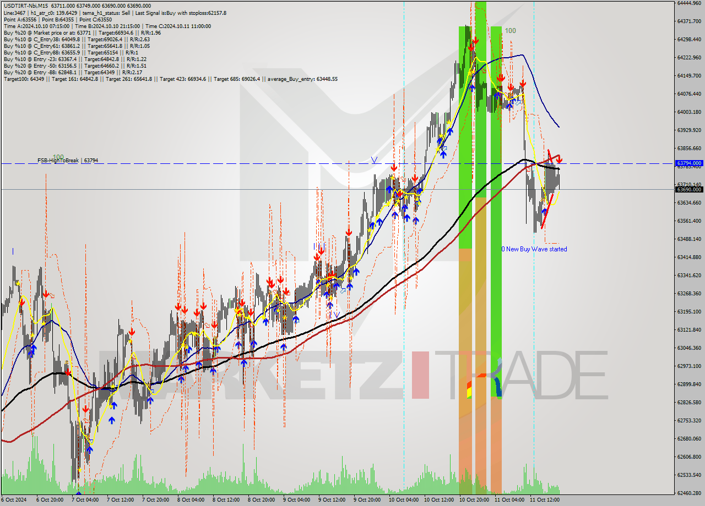Screen dimensions: 705x506
Task: Click the 62899.840 price axis label
Action: pos(689,384)
